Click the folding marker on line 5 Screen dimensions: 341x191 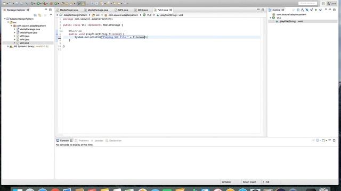click(x=62, y=31)
